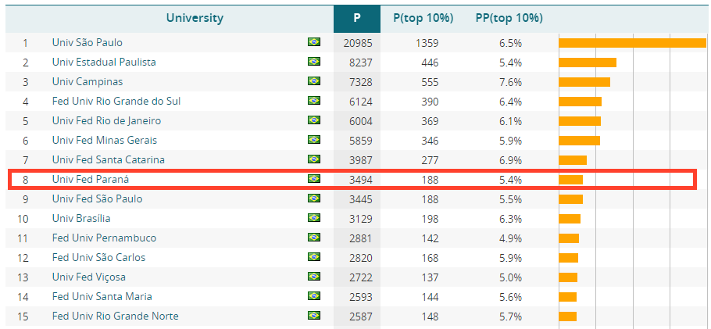This screenshot has height=329, width=711.
Task: Click flag in Univ Fed Santa Catarina row
Action: [314, 159]
